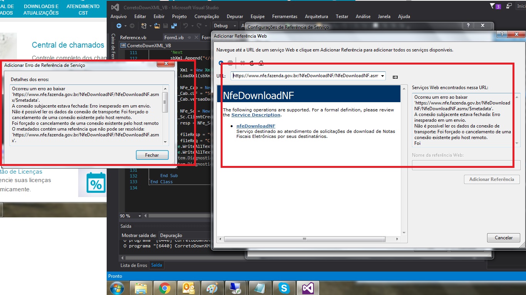
Task: Open the CorretoDownXML_VB class navigation dropdown
Action: [166, 45]
